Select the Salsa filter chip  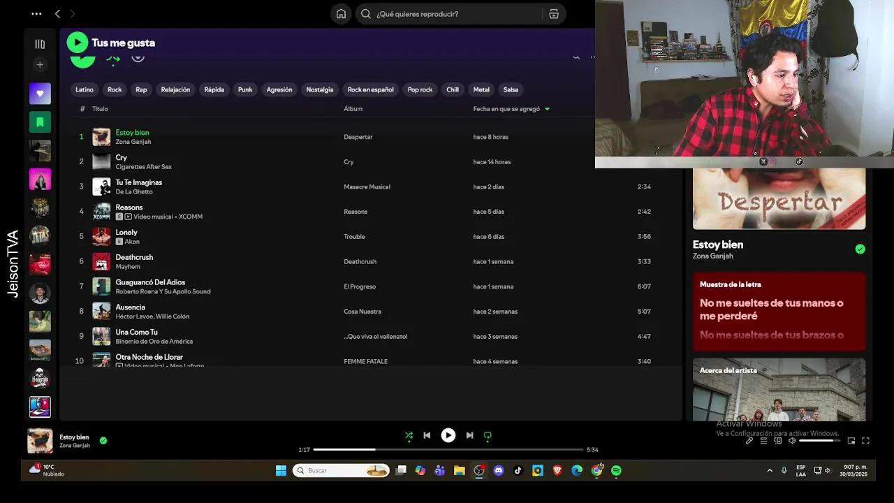click(x=511, y=89)
